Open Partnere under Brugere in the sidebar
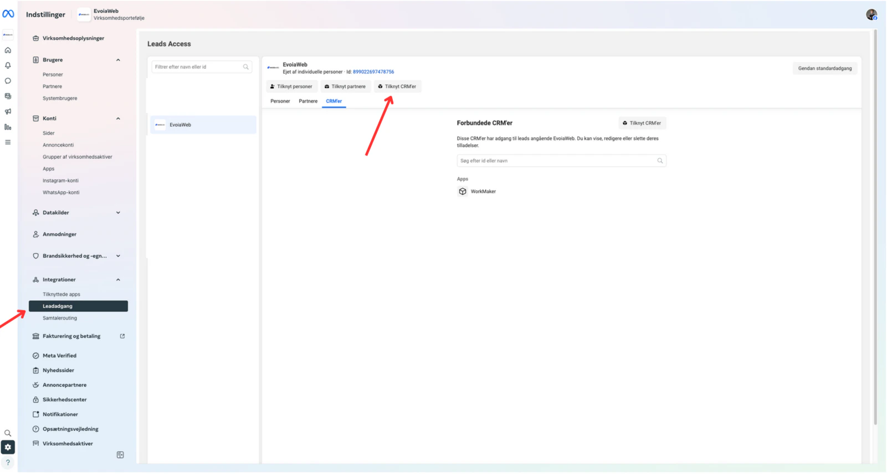Viewport: 887px width, 474px height. pyautogui.click(x=52, y=86)
